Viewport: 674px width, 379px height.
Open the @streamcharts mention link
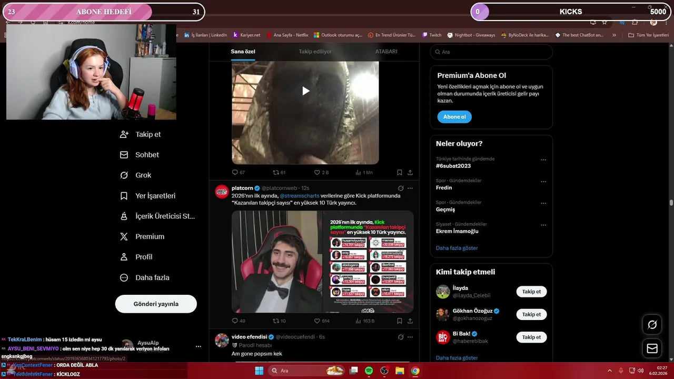point(300,196)
